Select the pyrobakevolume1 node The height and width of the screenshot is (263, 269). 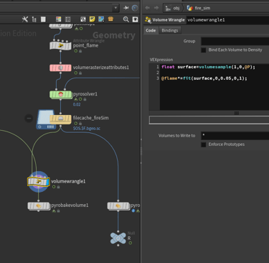[x=39, y=206]
